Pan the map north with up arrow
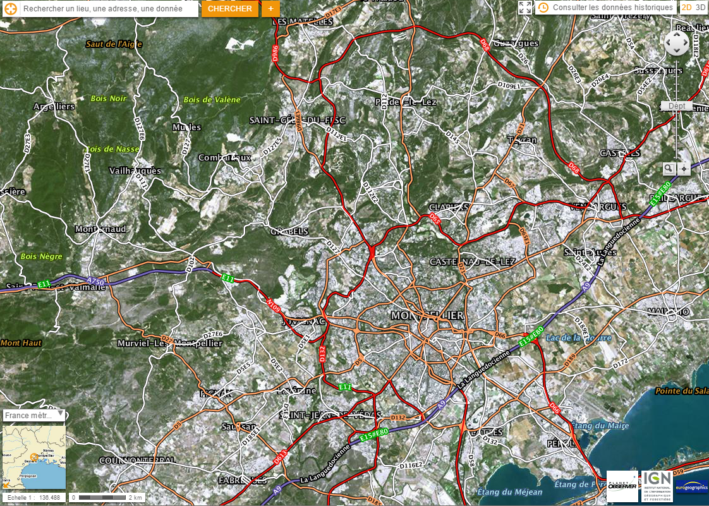This screenshot has height=506, width=709. (x=677, y=35)
